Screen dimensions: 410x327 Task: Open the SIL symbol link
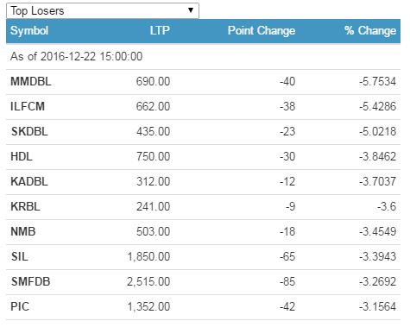tap(20, 257)
